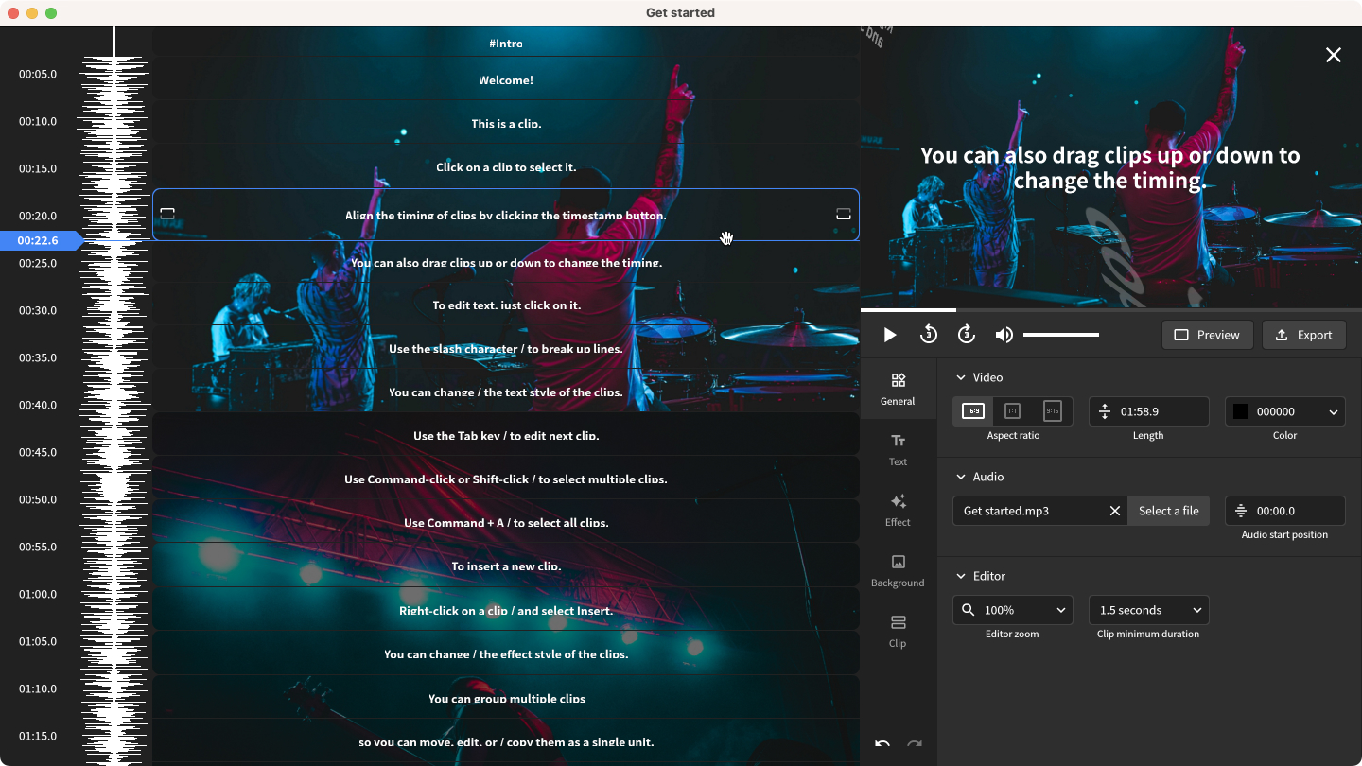This screenshot has width=1362, height=766.
Task: Set clip start with left timestamp button
Action: point(167,215)
